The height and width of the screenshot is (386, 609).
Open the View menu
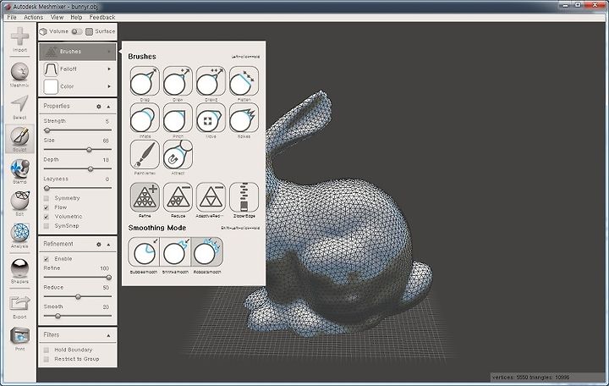click(x=57, y=17)
